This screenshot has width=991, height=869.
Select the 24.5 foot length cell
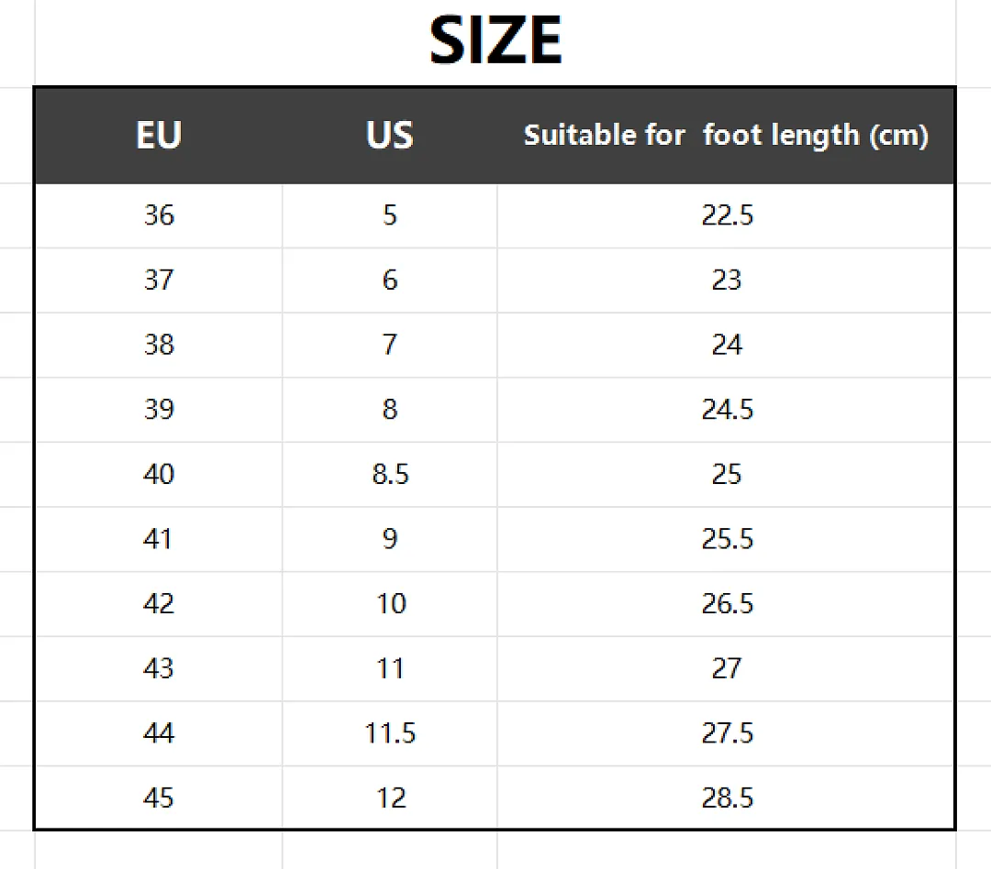pyautogui.click(x=726, y=410)
